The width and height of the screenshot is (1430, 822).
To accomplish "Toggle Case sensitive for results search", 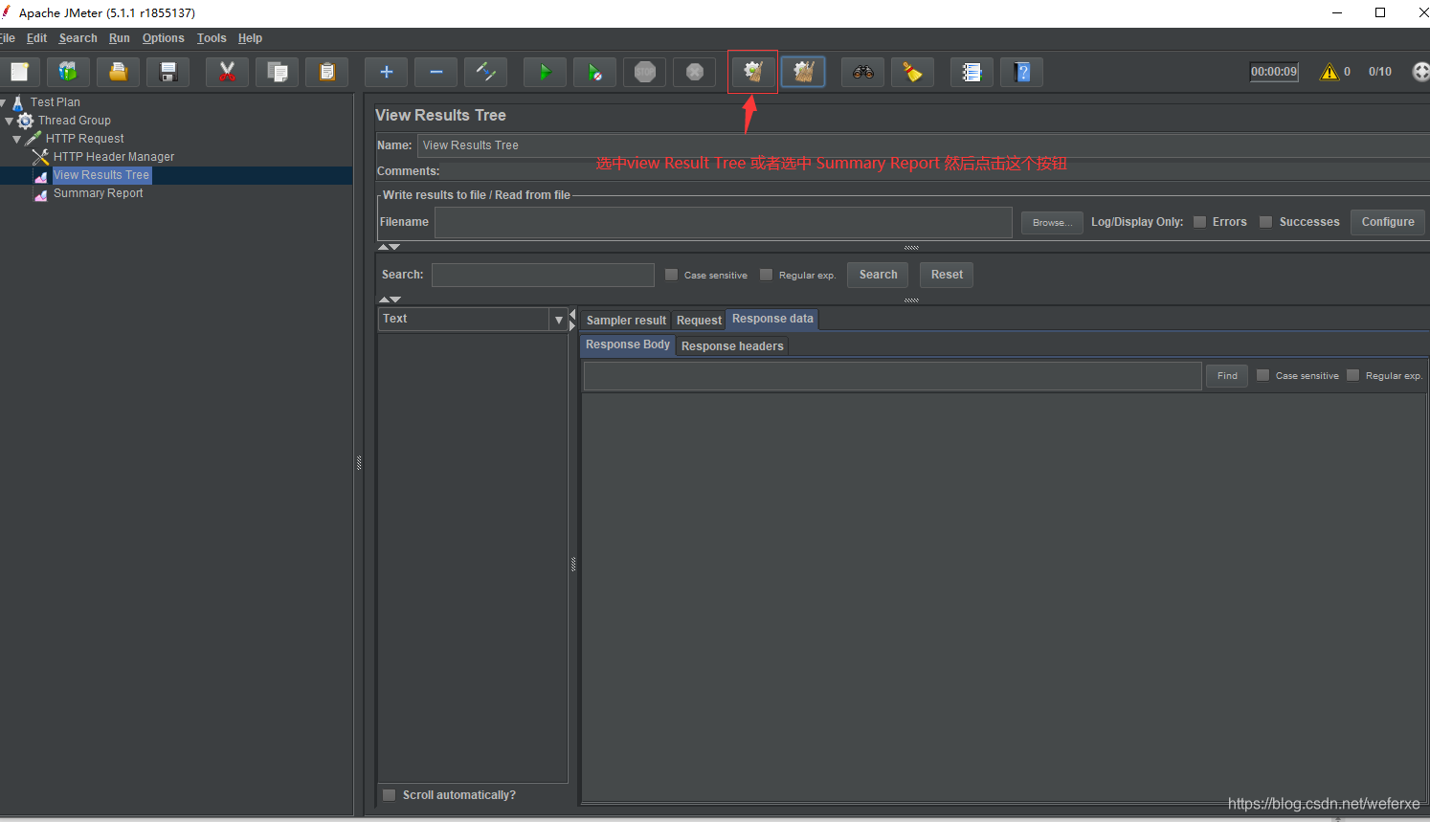I will (671, 275).
